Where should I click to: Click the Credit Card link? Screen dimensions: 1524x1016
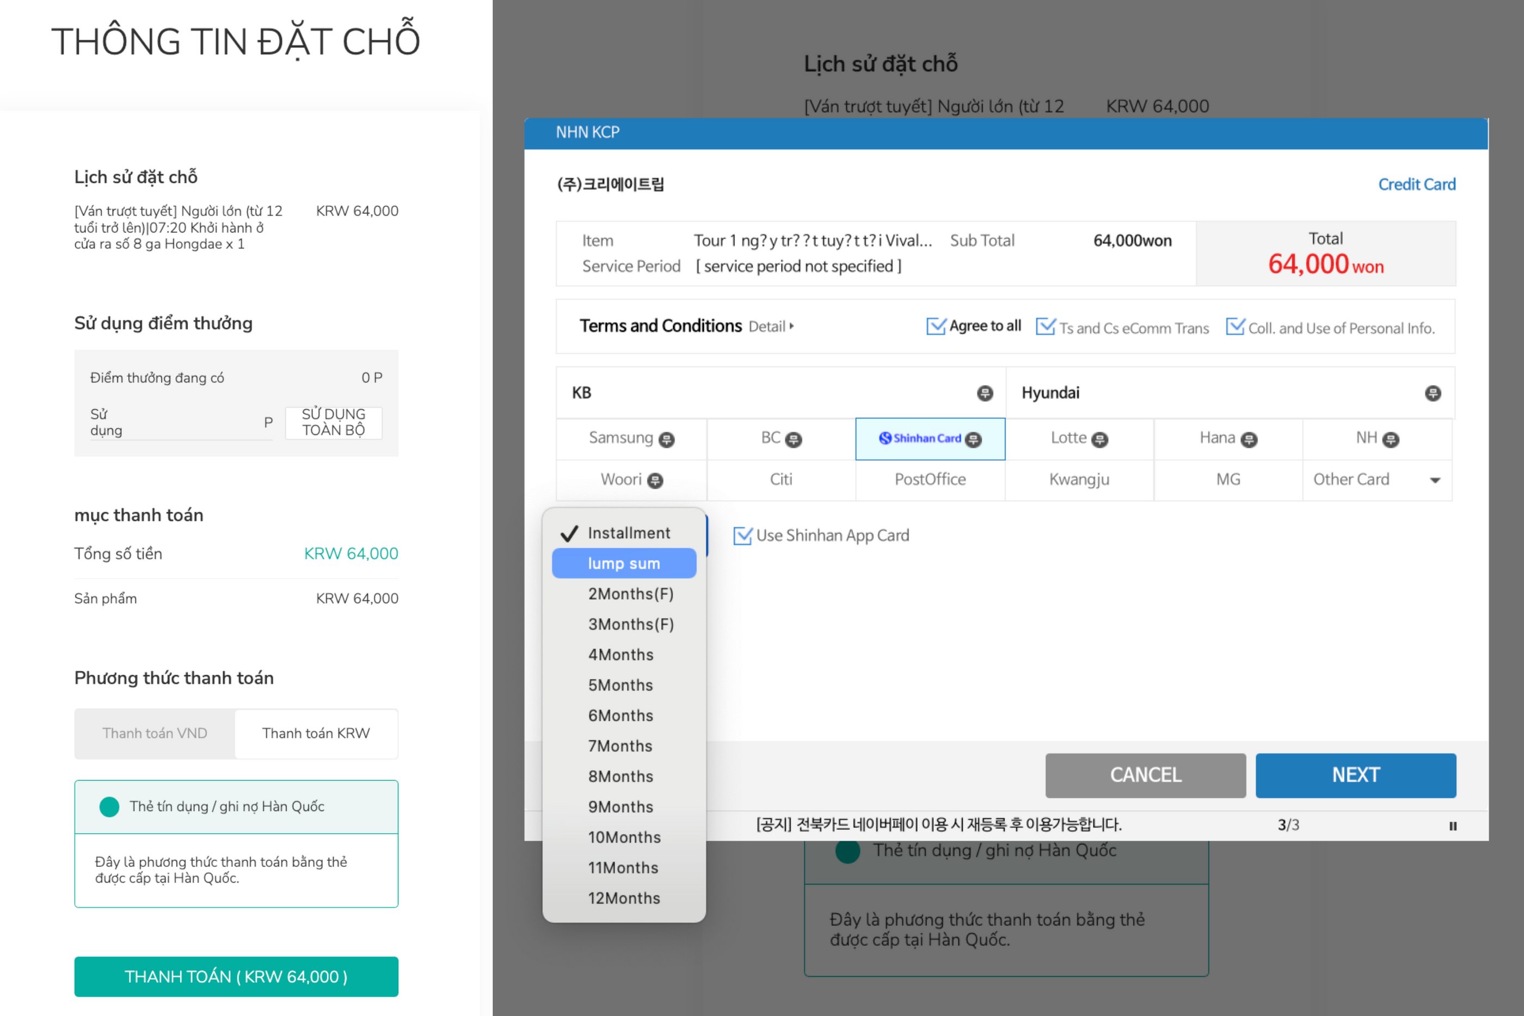1417,184
